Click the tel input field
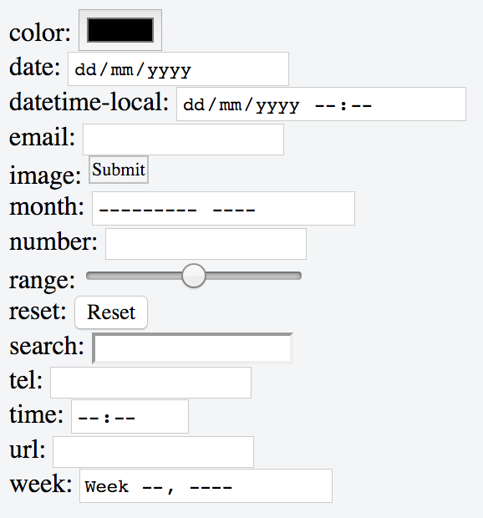The image size is (483, 518). pos(150,383)
